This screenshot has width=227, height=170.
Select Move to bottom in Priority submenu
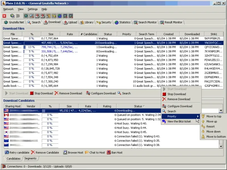216,137
